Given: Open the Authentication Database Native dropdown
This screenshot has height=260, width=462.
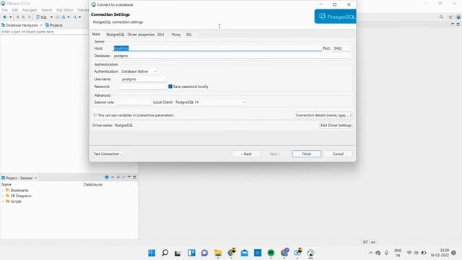Looking at the screenshot, I should [x=139, y=71].
